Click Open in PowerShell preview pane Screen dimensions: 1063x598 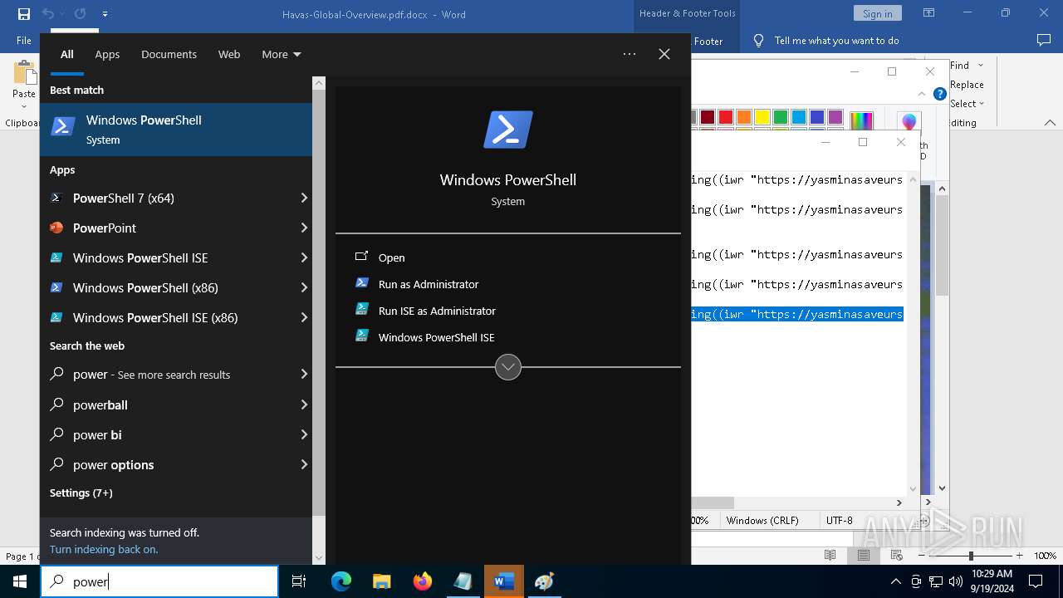click(x=391, y=257)
